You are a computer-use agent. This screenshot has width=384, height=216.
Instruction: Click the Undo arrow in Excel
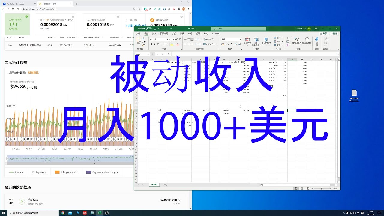coord(159,29)
